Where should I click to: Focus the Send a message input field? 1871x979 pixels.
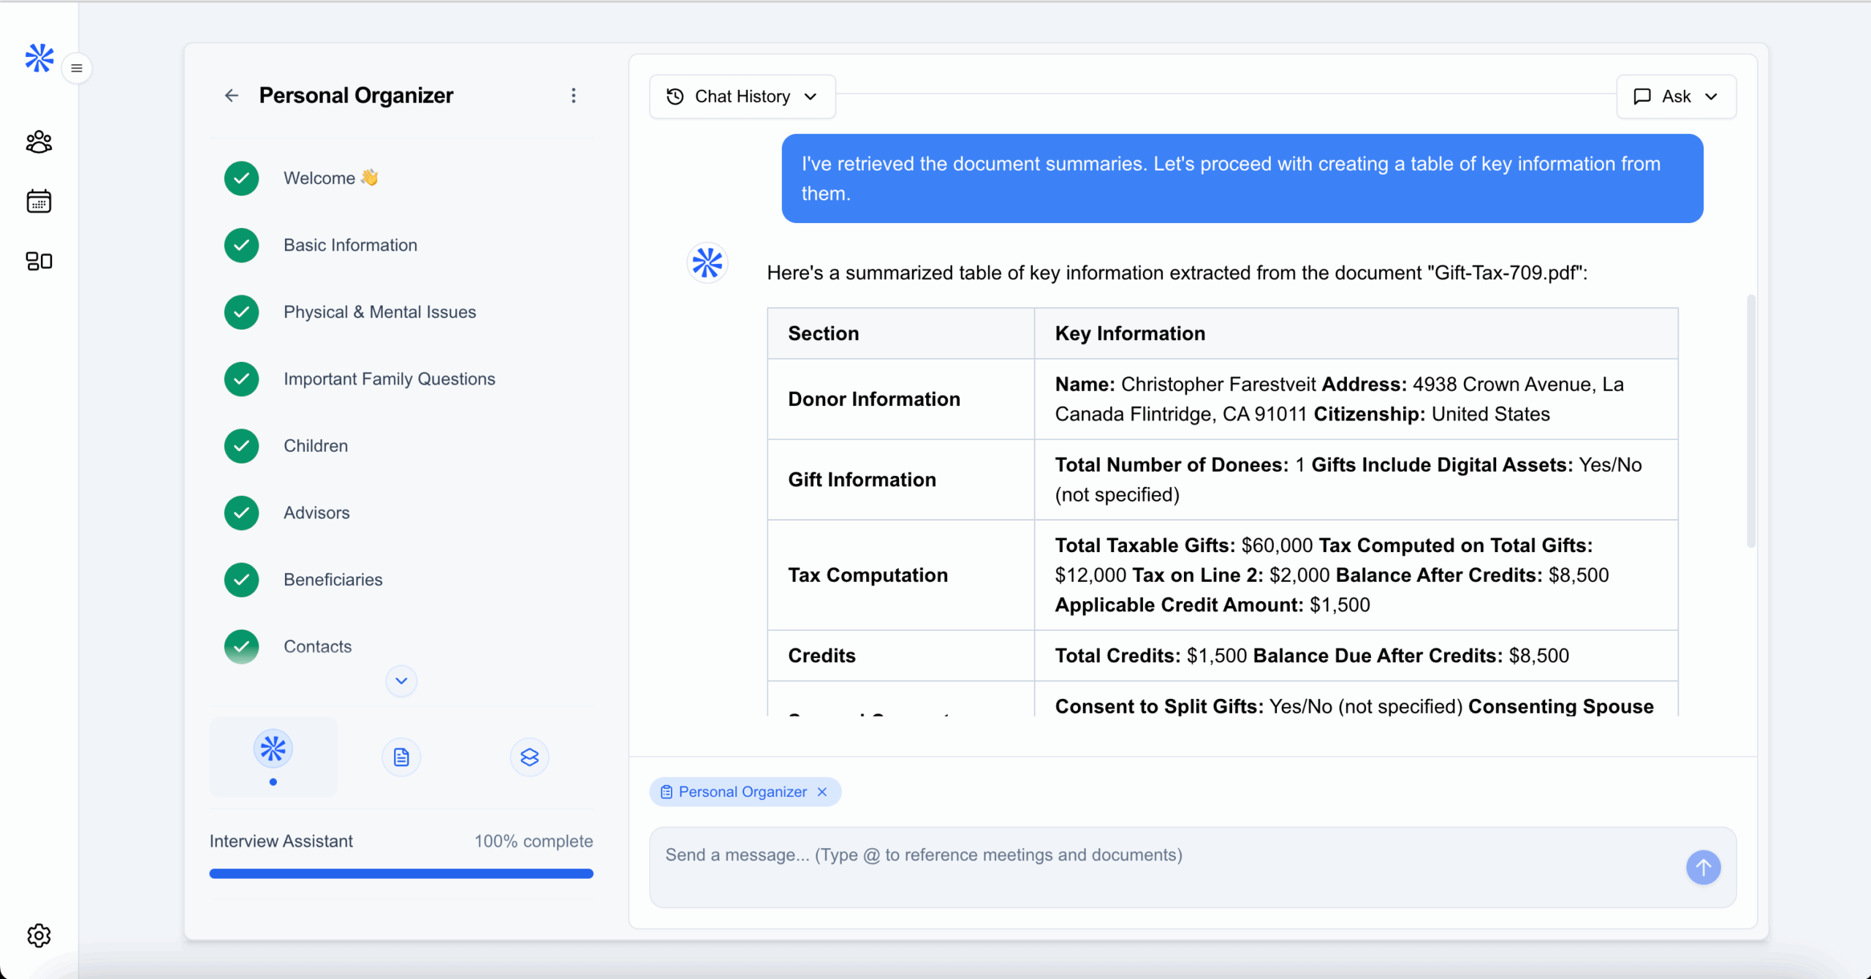[x=1162, y=866]
